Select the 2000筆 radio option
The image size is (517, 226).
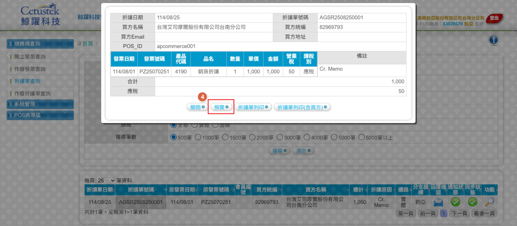[x=252, y=137]
